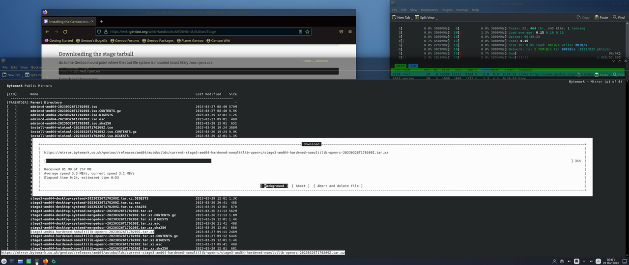Open Dolphin file manager taskbar icon
Screen dimensions: 629x265
[x=21, y=261]
